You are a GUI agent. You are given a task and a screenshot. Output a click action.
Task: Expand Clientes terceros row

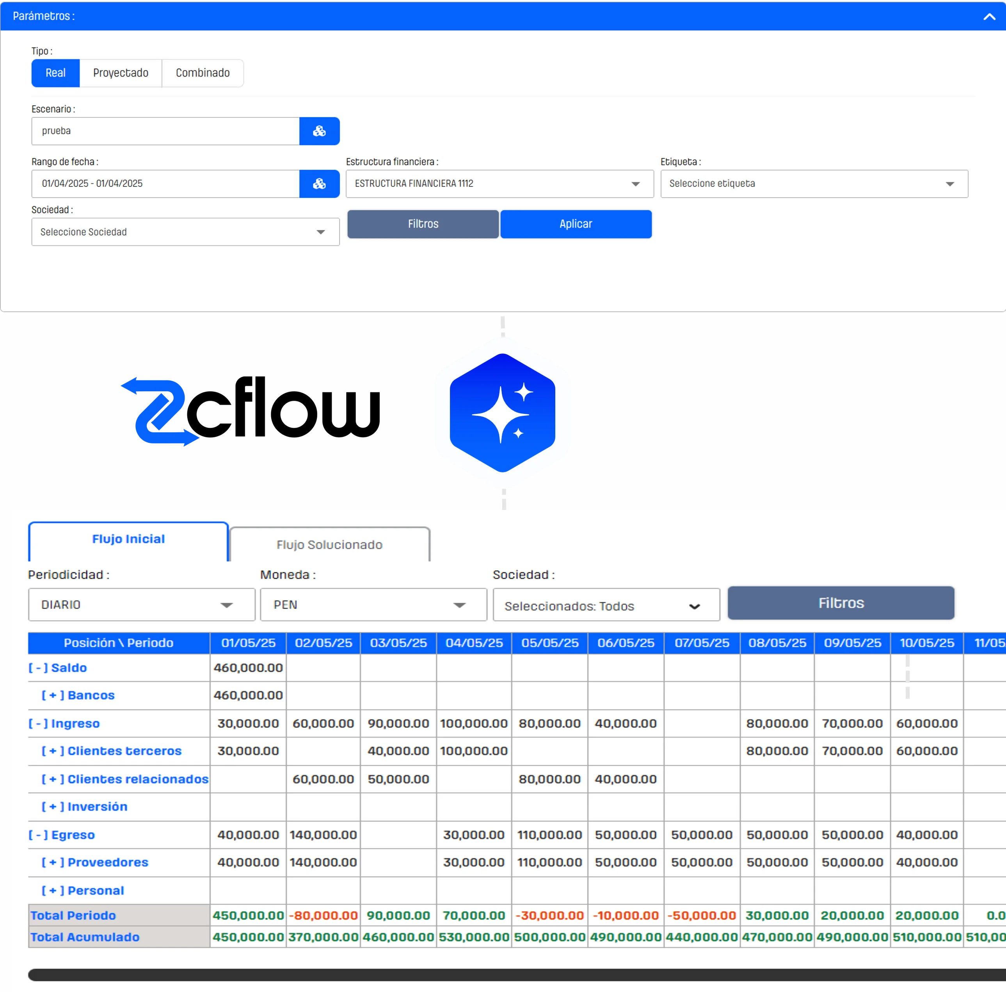coord(53,751)
